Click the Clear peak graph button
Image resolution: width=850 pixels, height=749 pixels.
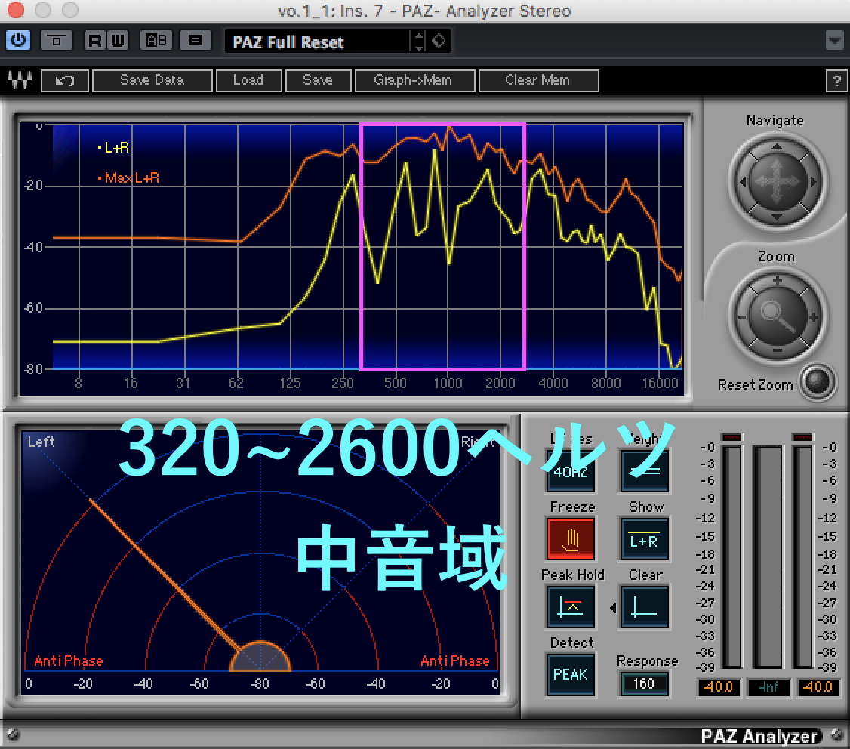click(x=644, y=606)
